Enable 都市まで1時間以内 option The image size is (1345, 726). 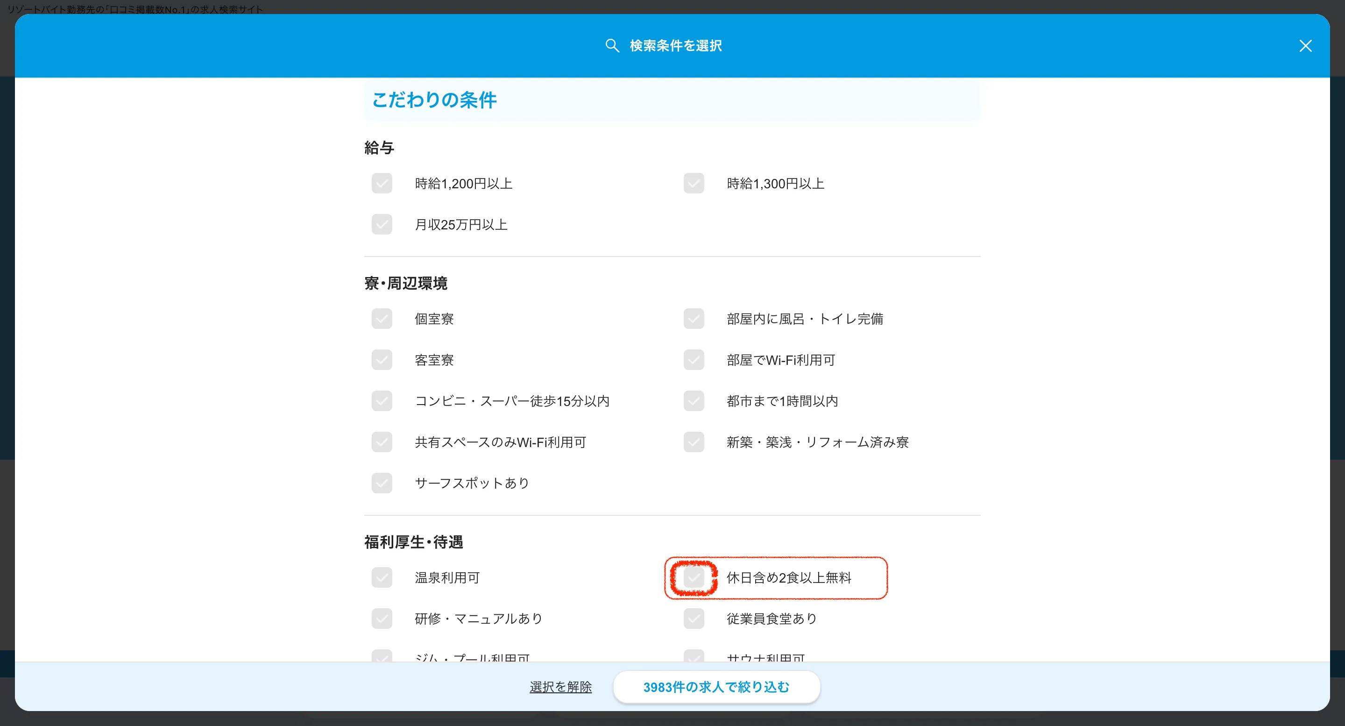tap(694, 400)
